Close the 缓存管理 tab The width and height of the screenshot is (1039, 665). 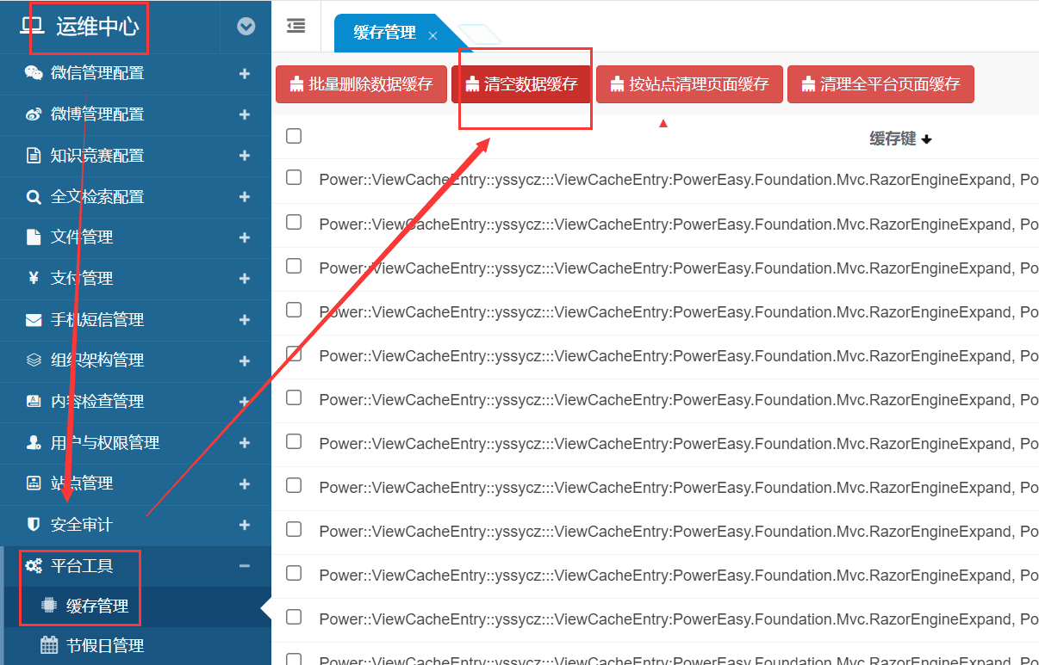click(433, 35)
